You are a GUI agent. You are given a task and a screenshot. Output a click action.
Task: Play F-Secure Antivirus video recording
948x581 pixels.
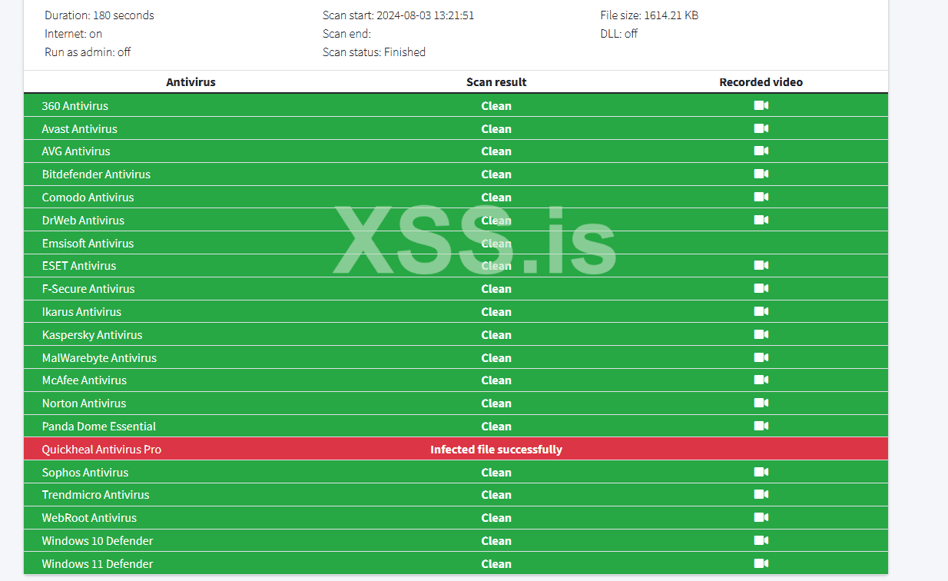pos(761,289)
